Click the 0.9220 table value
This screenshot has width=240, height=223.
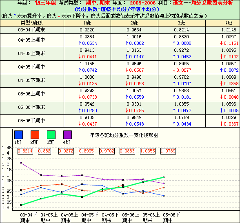(87, 30)
